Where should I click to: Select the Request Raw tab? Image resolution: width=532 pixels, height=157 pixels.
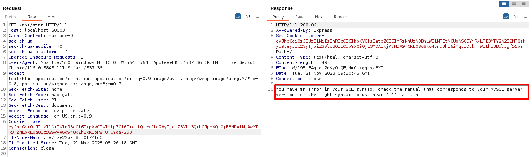pyautogui.click(x=32, y=17)
